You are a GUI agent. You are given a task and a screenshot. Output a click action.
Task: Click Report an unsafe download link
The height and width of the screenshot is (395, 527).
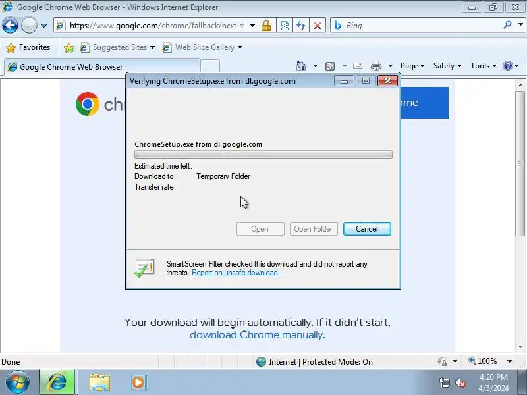click(x=236, y=273)
